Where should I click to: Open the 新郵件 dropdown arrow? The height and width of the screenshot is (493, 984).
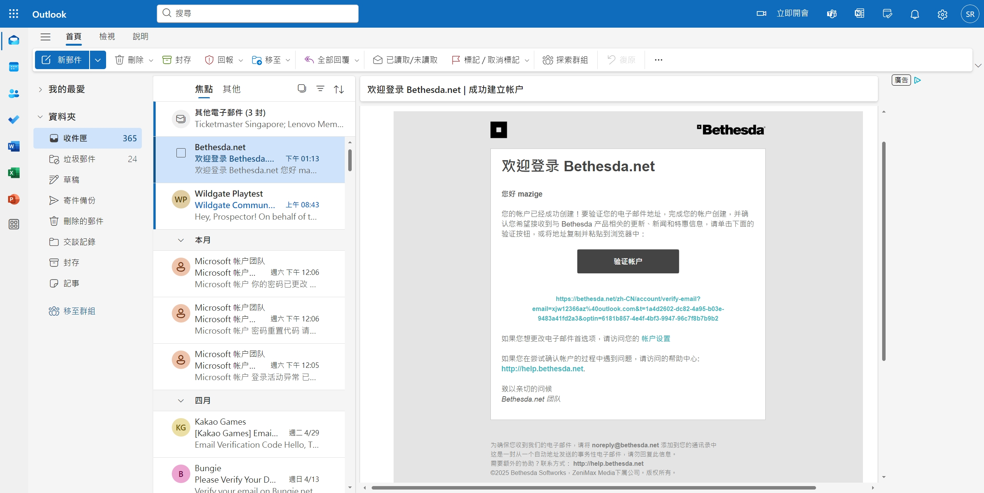coord(98,60)
